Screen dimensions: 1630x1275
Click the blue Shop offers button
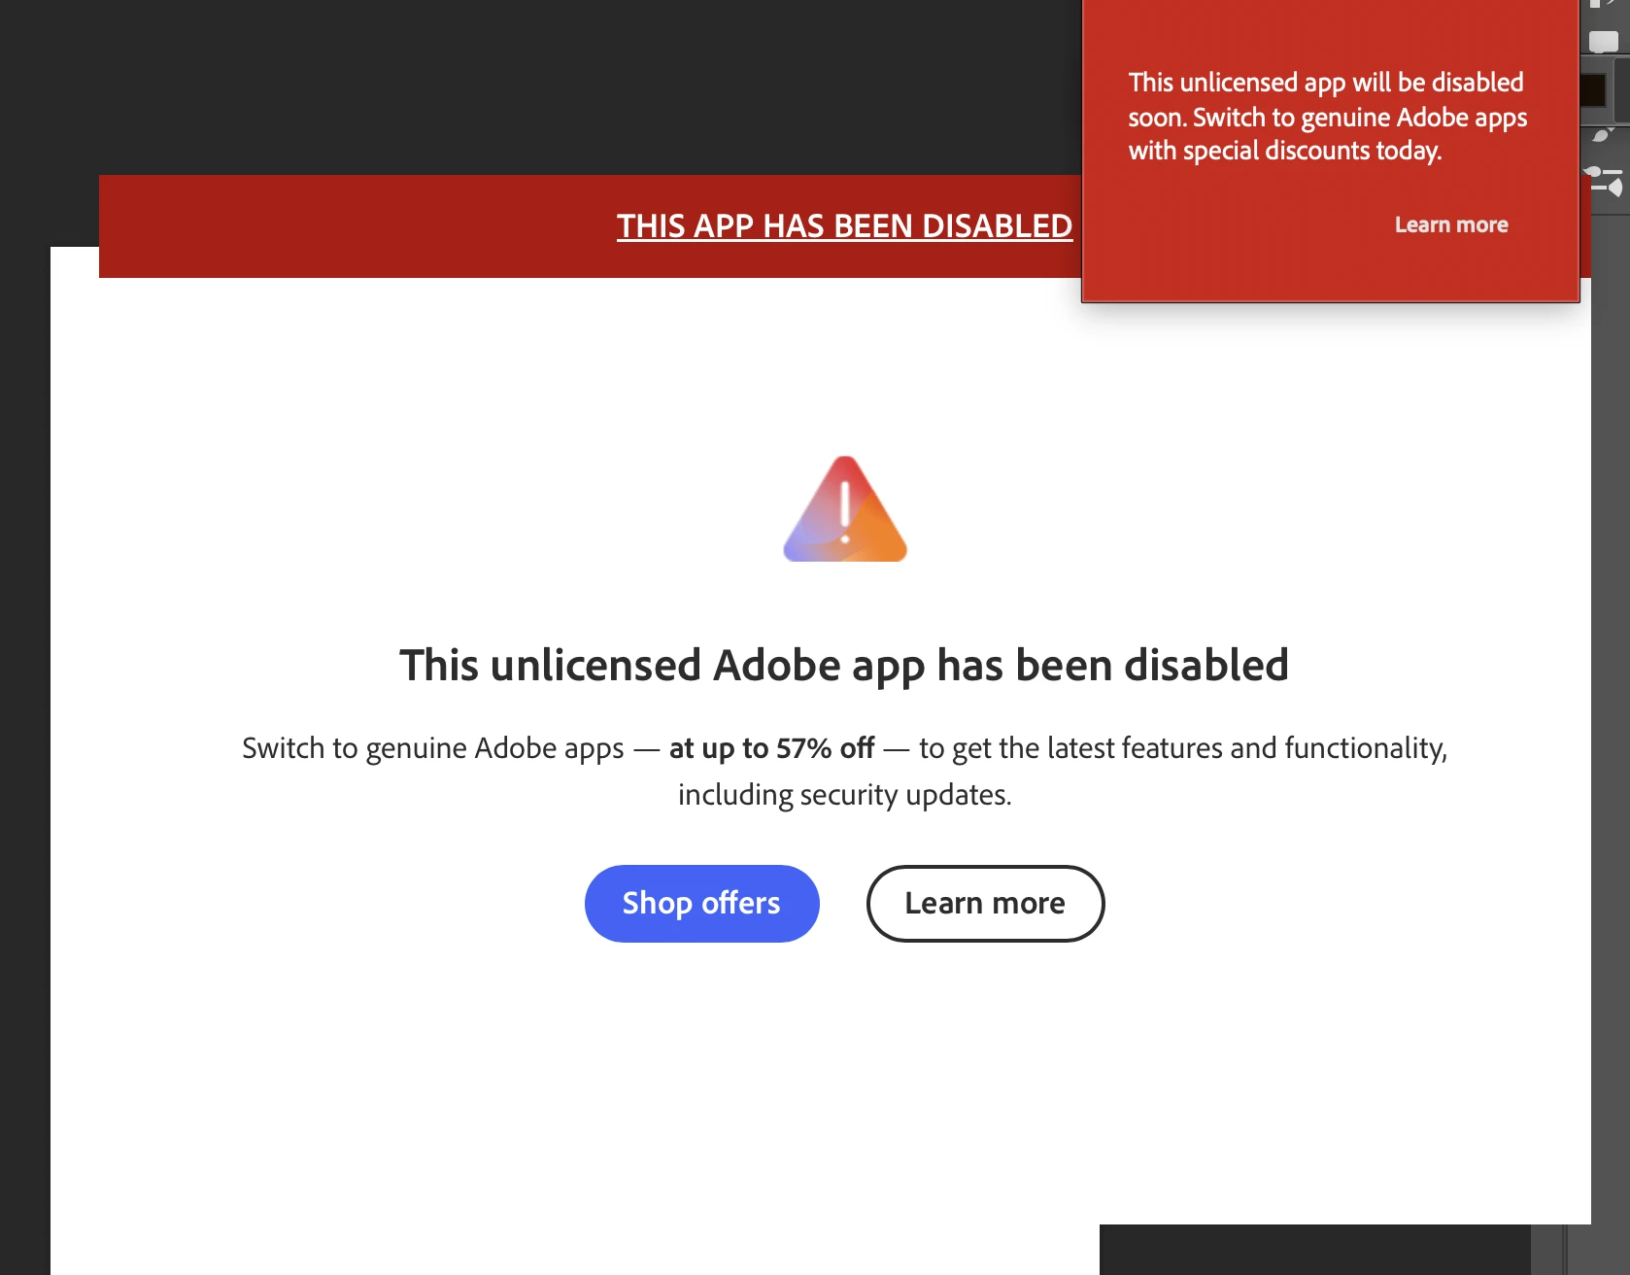pyautogui.click(x=701, y=903)
